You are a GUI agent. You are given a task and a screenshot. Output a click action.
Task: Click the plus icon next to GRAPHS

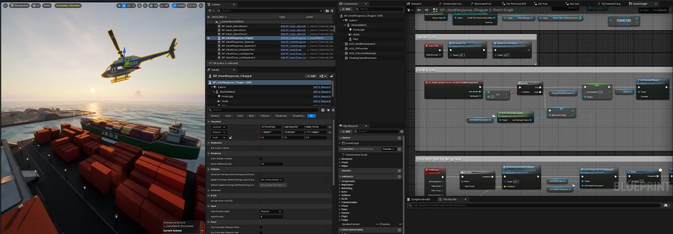pos(399,138)
